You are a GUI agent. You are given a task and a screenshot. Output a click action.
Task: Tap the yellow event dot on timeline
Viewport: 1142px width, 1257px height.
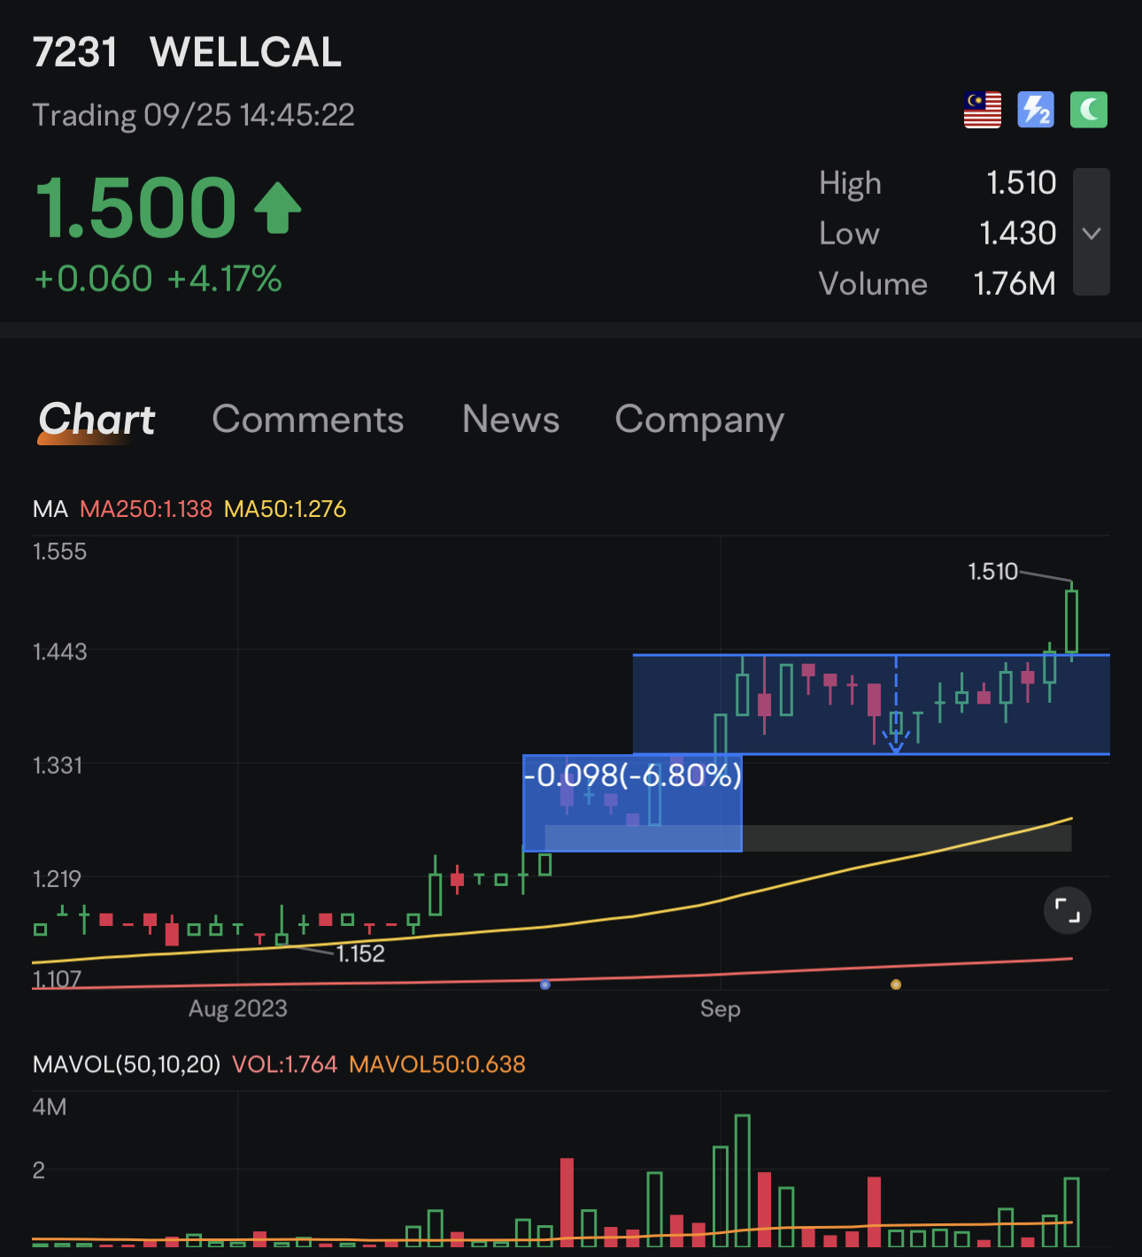click(x=896, y=984)
